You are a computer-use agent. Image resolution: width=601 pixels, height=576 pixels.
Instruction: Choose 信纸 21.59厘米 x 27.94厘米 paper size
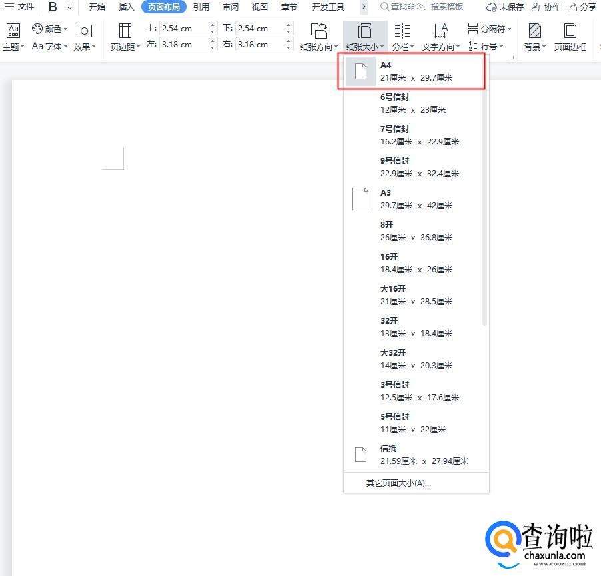tap(413, 455)
